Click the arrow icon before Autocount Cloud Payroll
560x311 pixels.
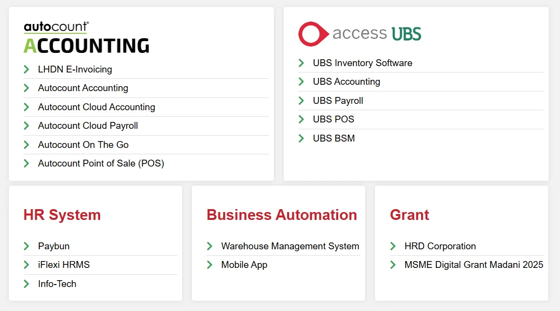(x=27, y=126)
